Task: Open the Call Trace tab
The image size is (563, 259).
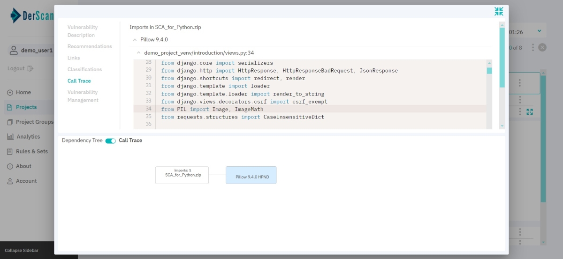Action: coord(79,81)
